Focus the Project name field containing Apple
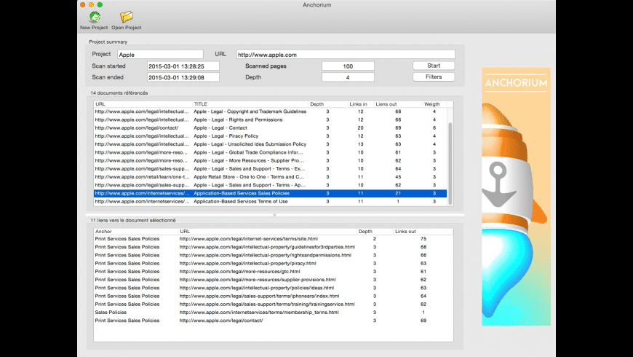 [160, 55]
